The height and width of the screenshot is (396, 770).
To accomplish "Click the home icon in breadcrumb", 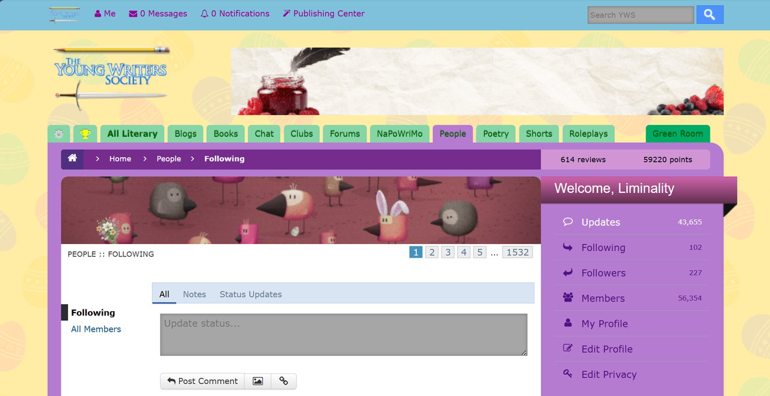I will [72, 158].
